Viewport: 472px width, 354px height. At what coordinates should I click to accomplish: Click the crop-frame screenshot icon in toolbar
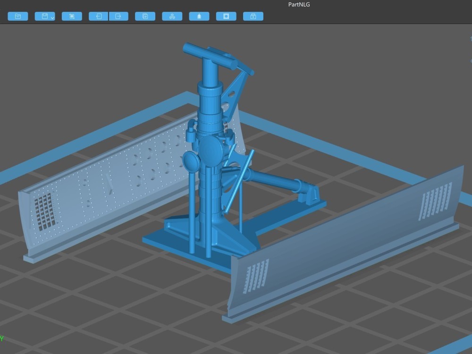click(72, 17)
